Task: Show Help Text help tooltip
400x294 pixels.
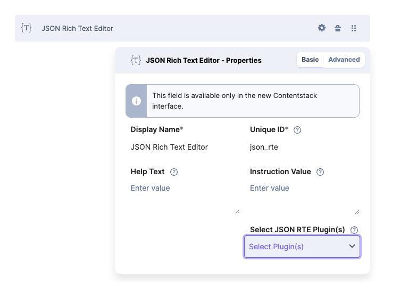Action: pos(174,172)
